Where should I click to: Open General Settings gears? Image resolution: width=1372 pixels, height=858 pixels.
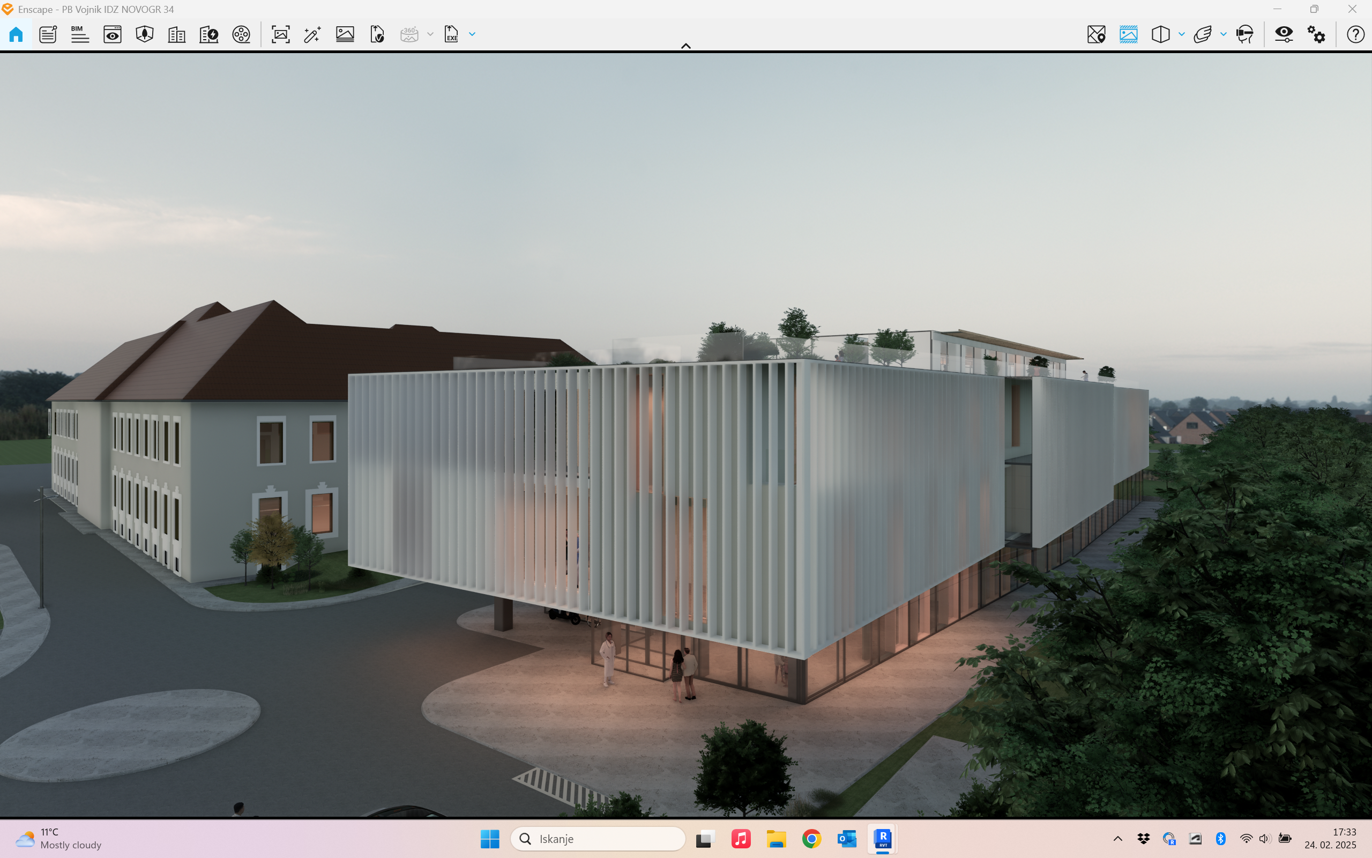tap(1316, 35)
